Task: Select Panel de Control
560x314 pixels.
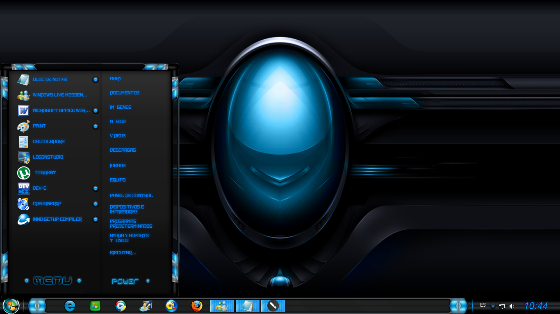Action: pos(131,195)
